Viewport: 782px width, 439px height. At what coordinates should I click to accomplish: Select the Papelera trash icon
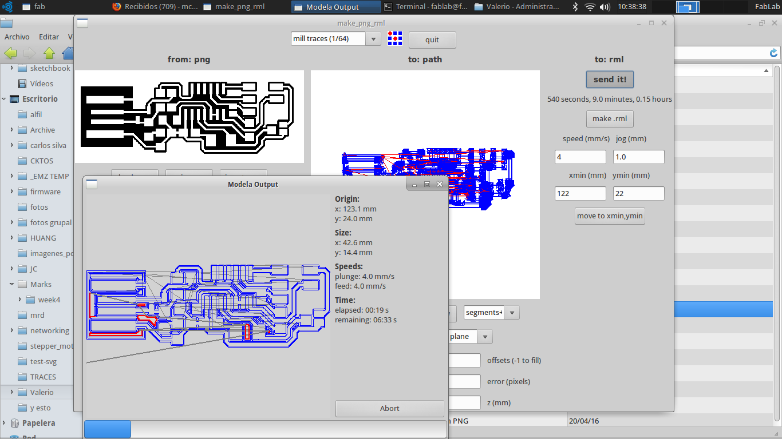pyautogui.click(x=14, y=423)
